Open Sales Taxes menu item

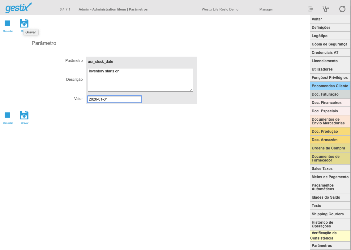330,169
